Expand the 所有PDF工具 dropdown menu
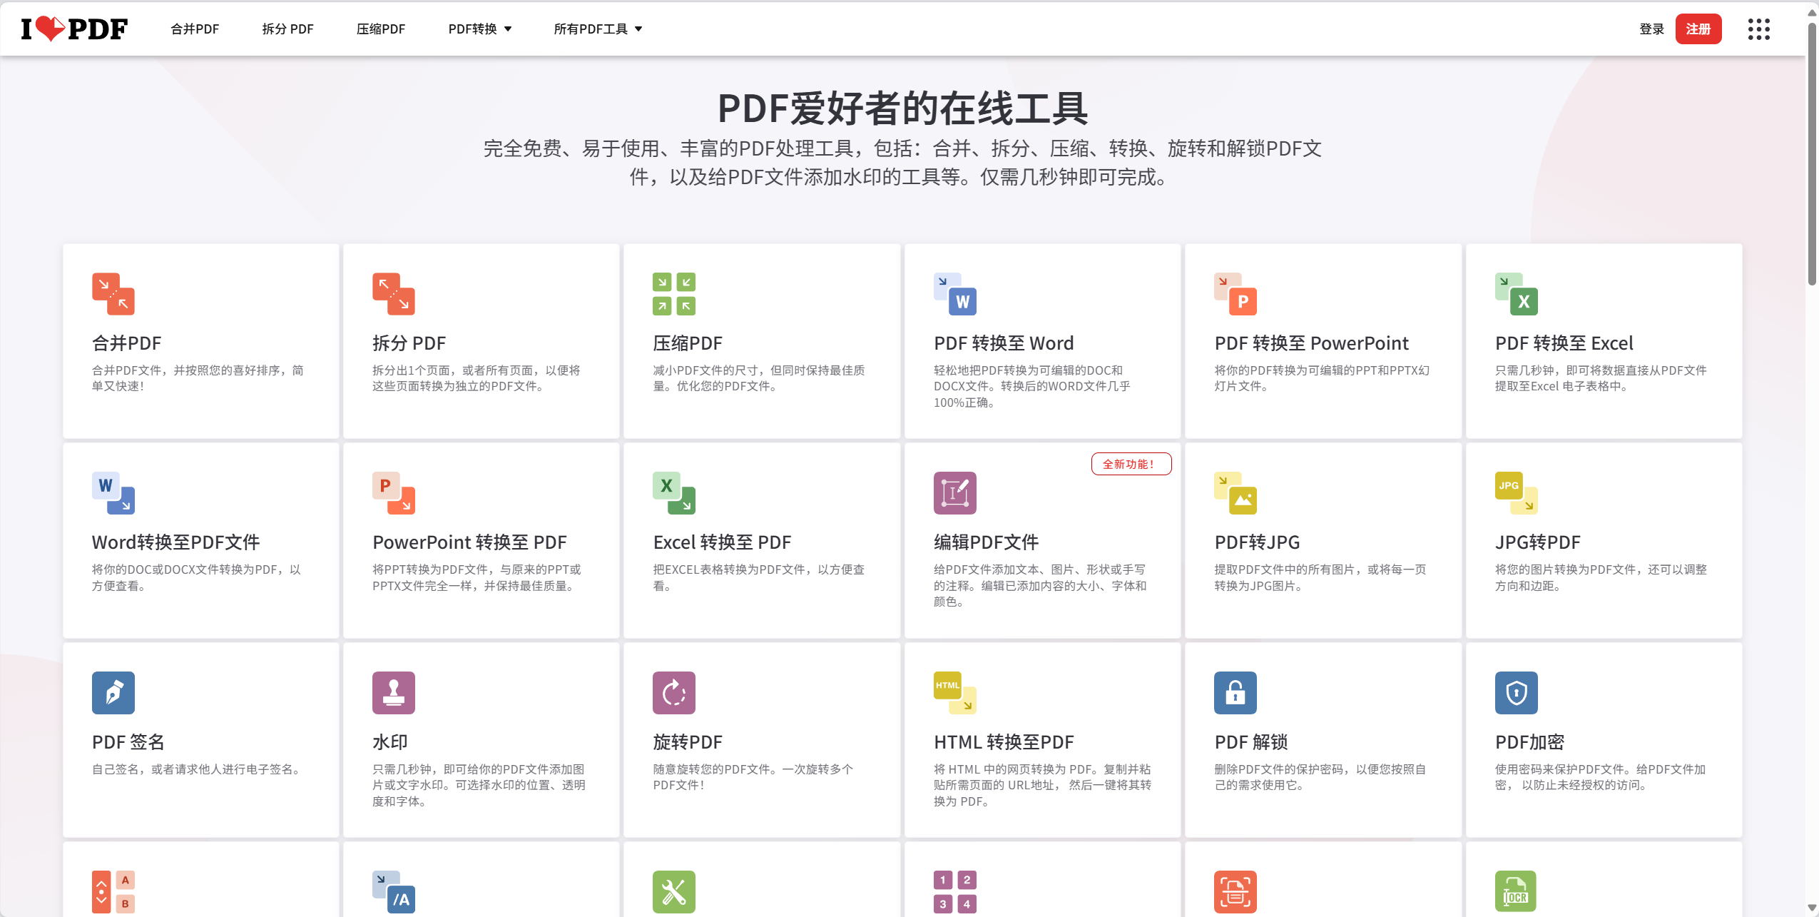 [x=598, y=29]
